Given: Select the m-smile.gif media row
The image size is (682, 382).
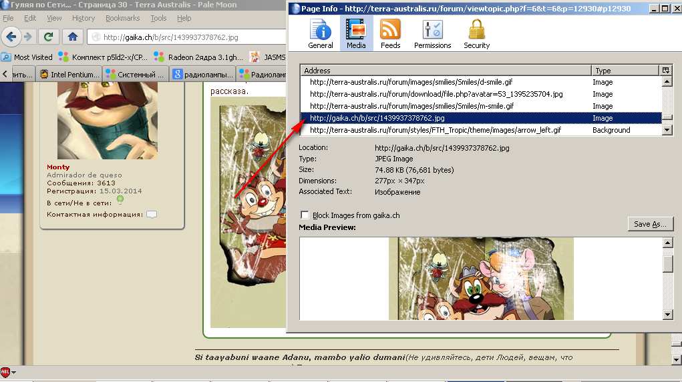Looking at the screenshot, I should pyautogui.click(x=481, y=106).
